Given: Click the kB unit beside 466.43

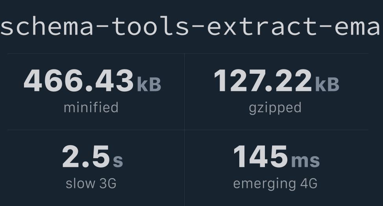Looking at the screenshot, I should pos(149,84).
